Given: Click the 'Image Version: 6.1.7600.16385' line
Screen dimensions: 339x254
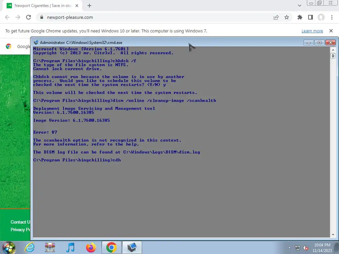Looking at the screenshot, I should (72, 120).
